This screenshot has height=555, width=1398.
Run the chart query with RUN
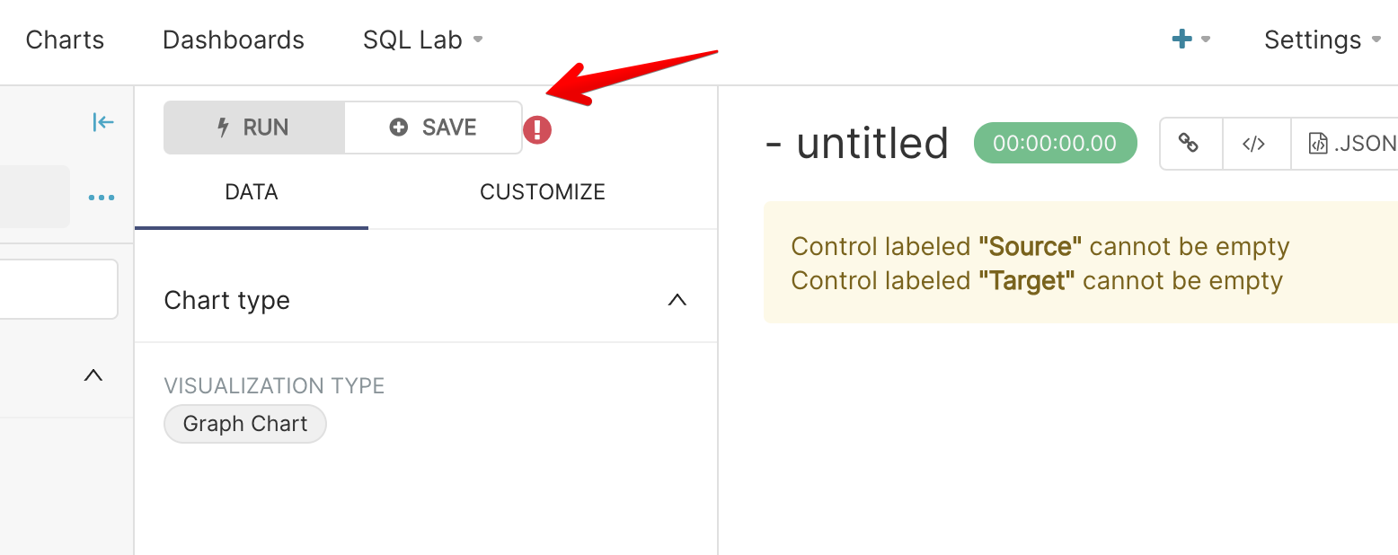[252, 127]
